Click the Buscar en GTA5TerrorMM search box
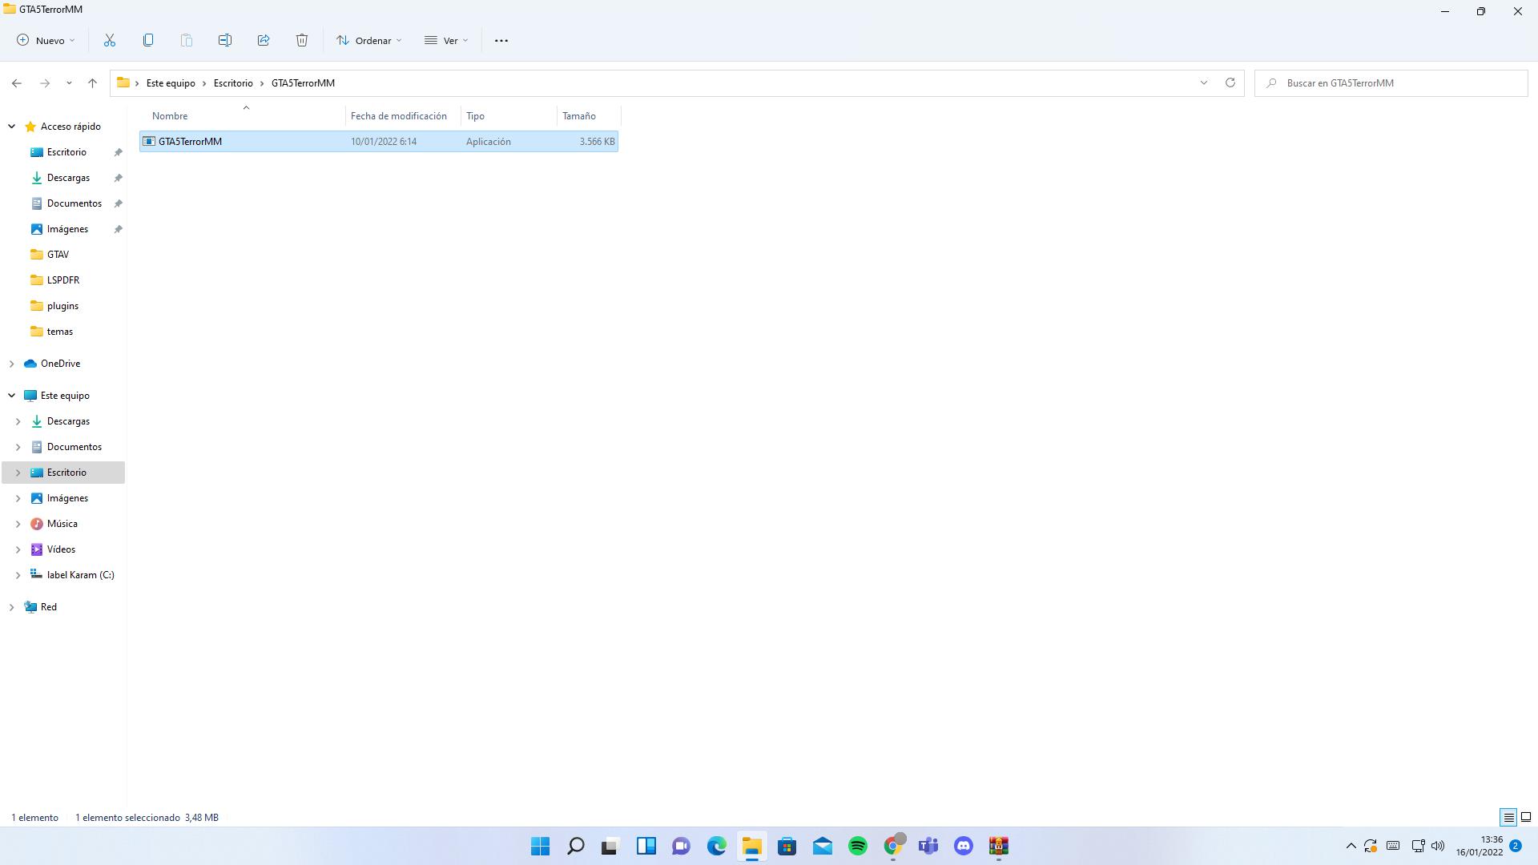 pyautogui.click(x=1394, y=83)
